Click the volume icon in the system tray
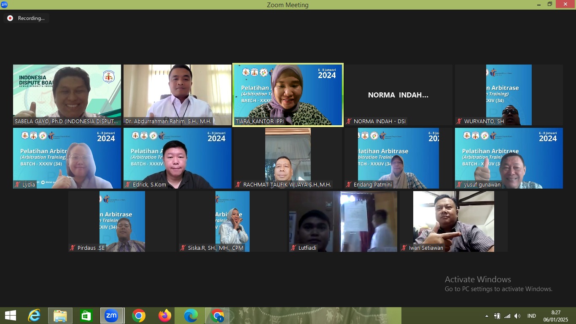The height and width of the screenshot is (324, 576). pyautogui.click(x=517, y=316)
